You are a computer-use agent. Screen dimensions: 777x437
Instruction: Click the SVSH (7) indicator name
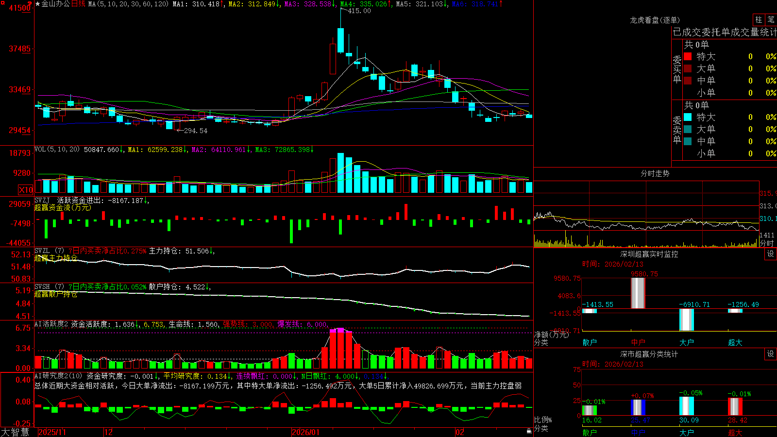(49, 286)
